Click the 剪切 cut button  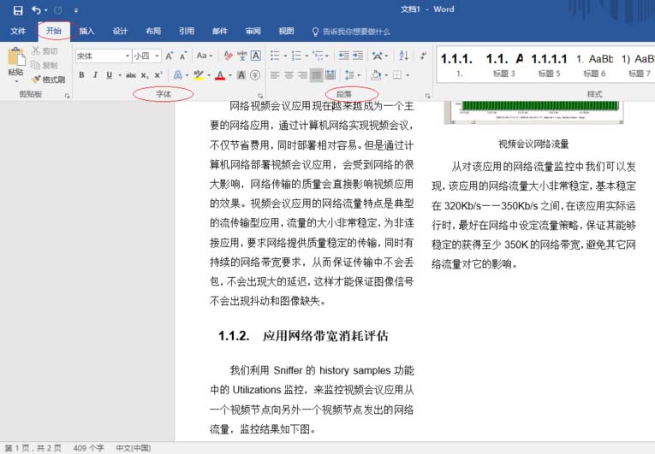(x=45, y=51)
